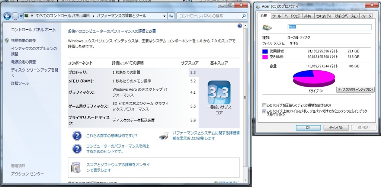Uncheck the index file contents checkbox
381x187 pixels.
click(x=264, y=111)
